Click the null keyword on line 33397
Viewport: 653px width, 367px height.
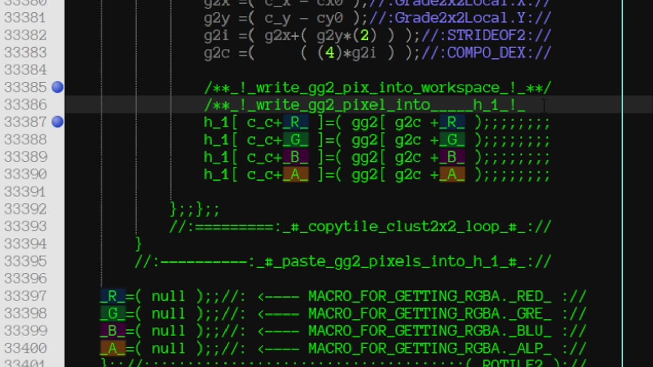tap(168, 296)
